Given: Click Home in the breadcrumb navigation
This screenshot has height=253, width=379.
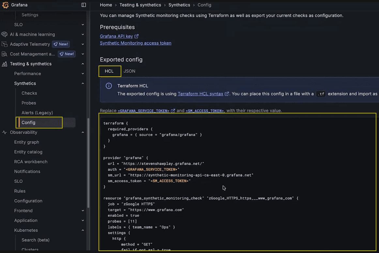Looking at the screenshot, I should point(106,5).
